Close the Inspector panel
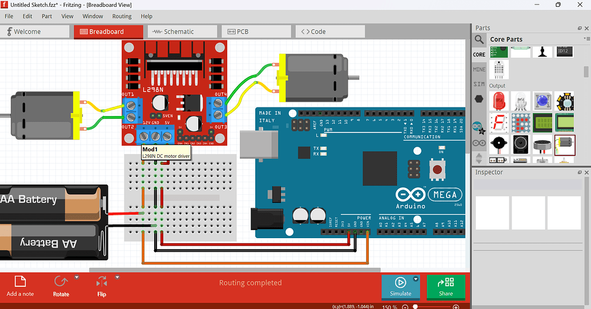The width and height of the screenshot is (591, 309). pos(586,172)
